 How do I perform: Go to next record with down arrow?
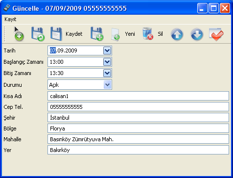coord(197,34)
